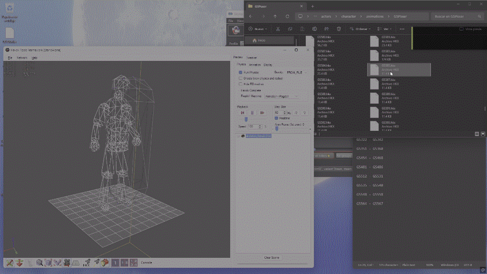Click the red anchor icon in Havok toolbar
Viewport: 487px width, 274px height.
pos(19,263)
